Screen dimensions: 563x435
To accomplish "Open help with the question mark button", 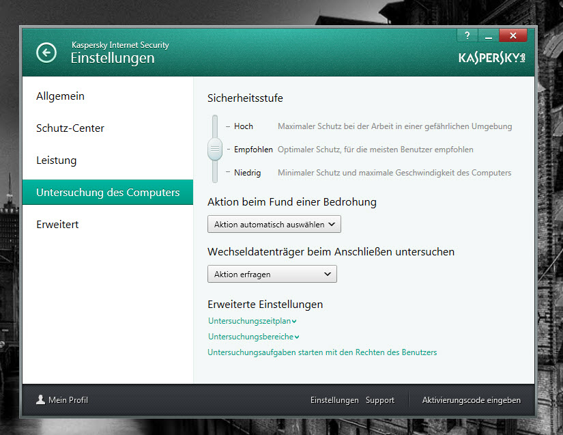I will click(x=467, y=36).
